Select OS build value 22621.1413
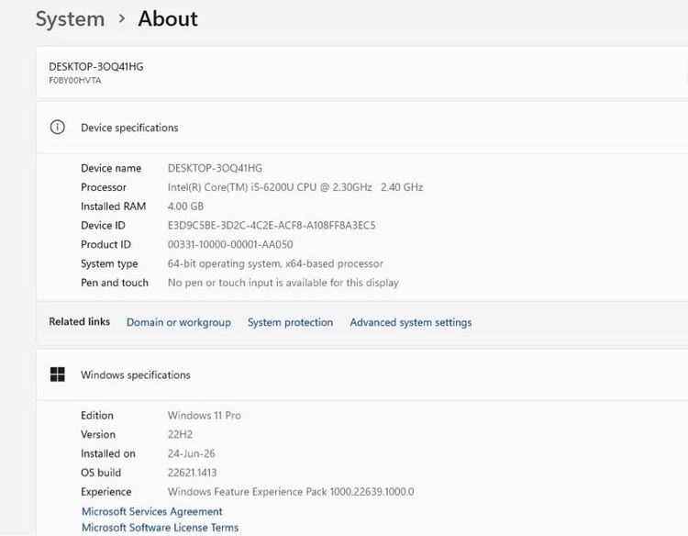Image resolution: width=688 pixels, height=536 pixels. click(193, 473)
